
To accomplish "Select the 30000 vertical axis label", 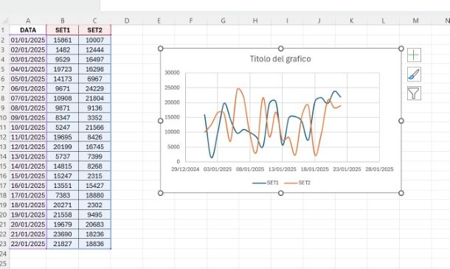I will click(172, 73).
